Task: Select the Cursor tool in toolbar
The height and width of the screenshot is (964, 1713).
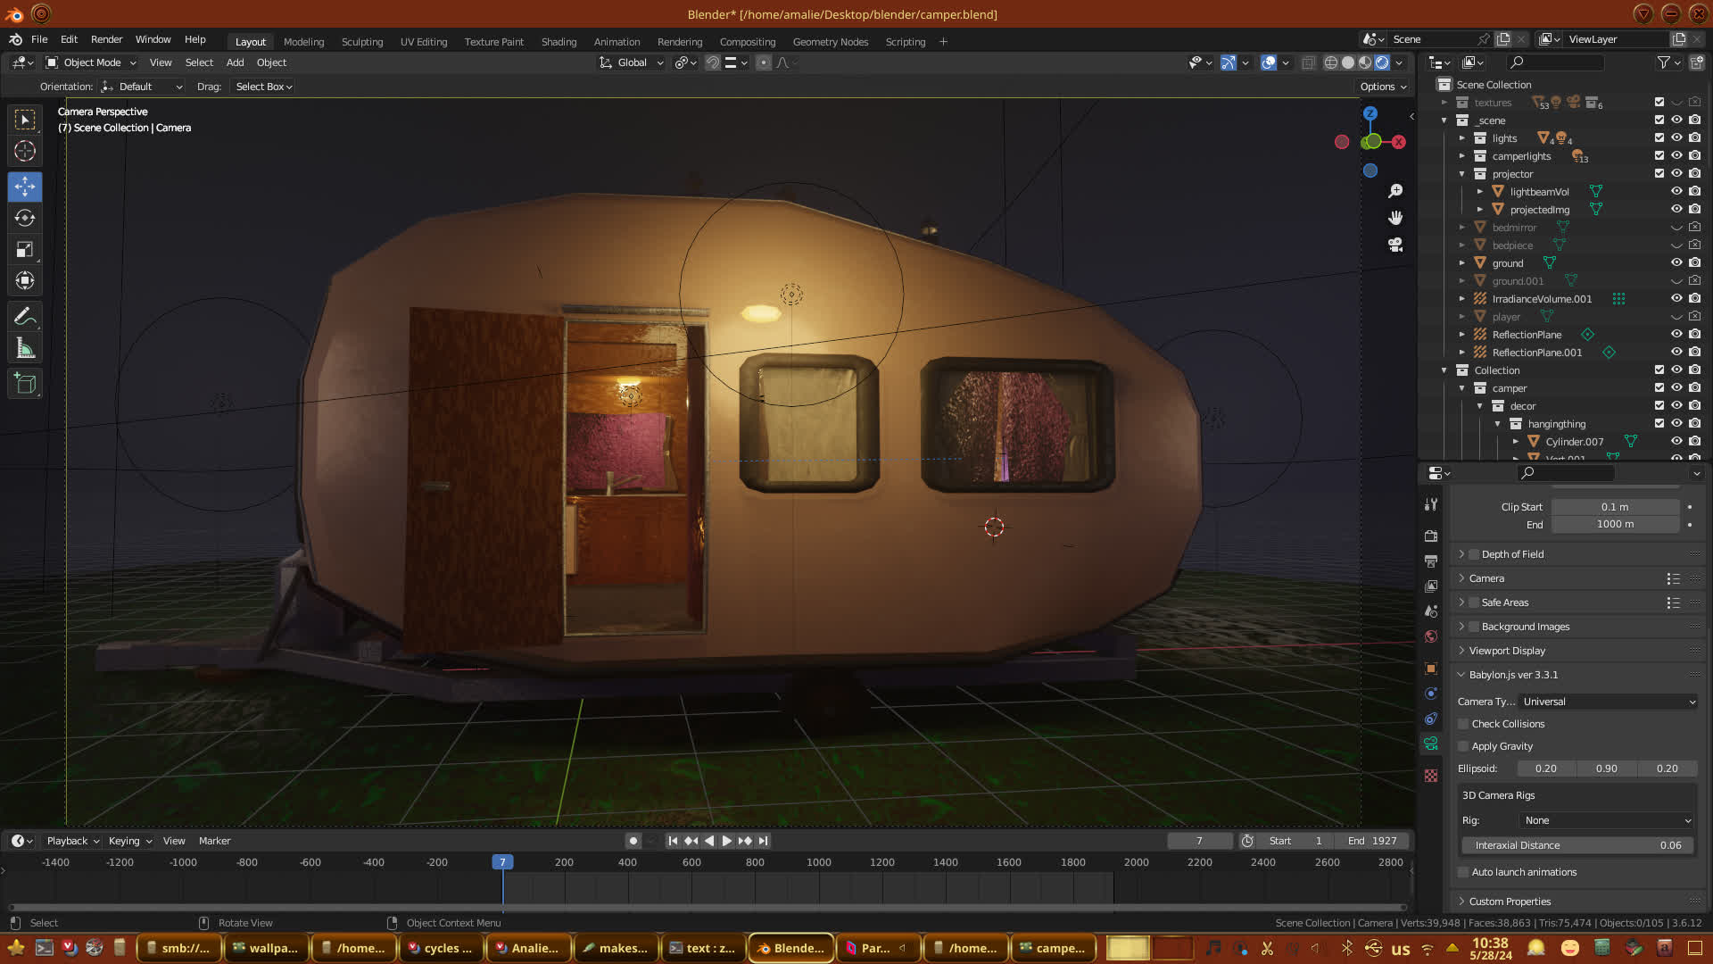Action: click(x=25, y=152)
